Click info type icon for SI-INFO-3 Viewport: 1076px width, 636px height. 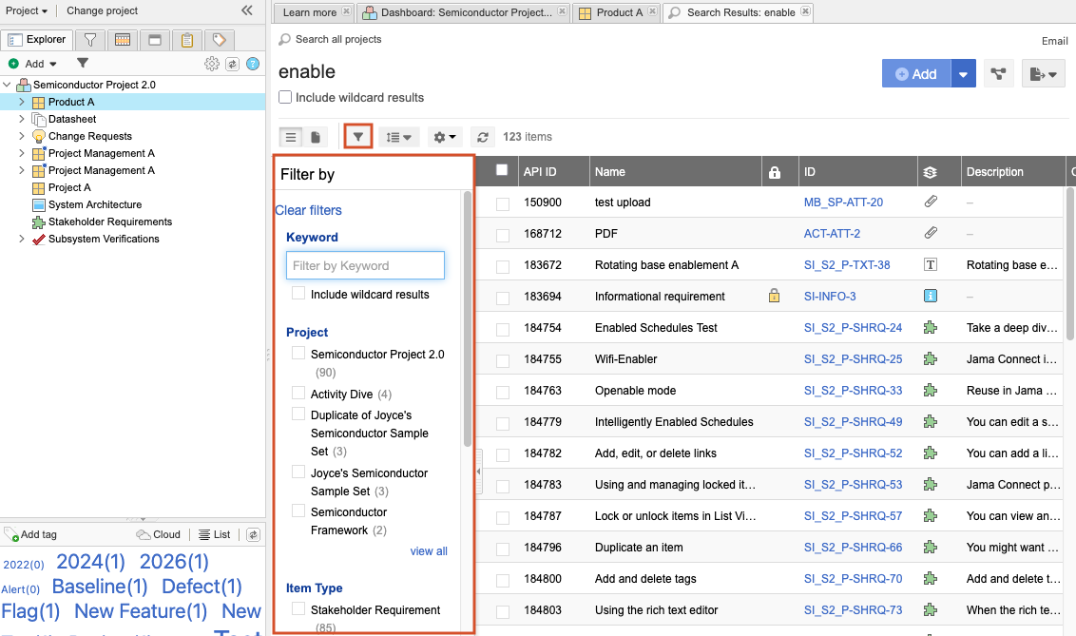tap(931, 296)
